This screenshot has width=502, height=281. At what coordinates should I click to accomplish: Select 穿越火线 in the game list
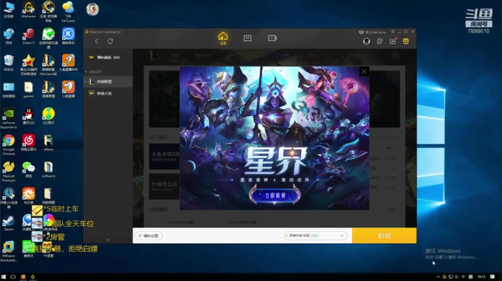tap(108, 93)
